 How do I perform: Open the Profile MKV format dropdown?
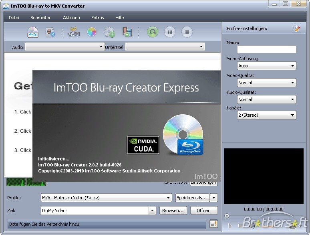(107, 198)
